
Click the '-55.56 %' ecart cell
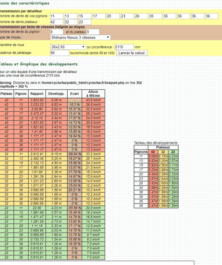click(75, 208)
